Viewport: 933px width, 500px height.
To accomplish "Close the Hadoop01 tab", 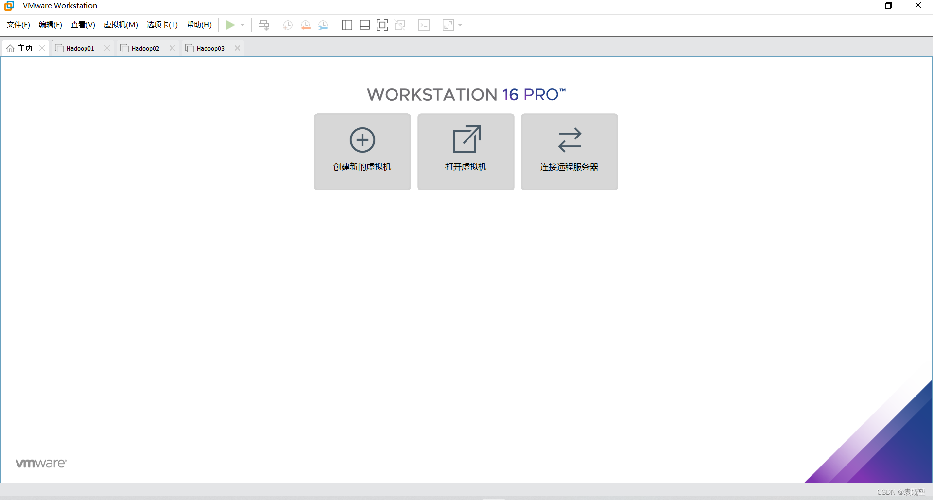I will (107, 48).
